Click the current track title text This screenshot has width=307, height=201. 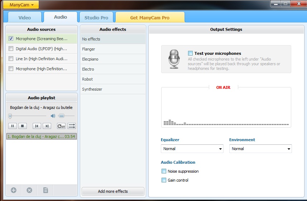(41, 107)
